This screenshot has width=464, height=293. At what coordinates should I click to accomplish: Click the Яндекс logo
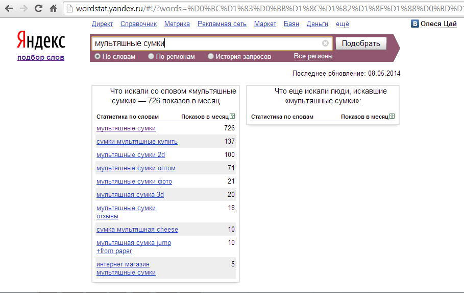coord(41,40)
